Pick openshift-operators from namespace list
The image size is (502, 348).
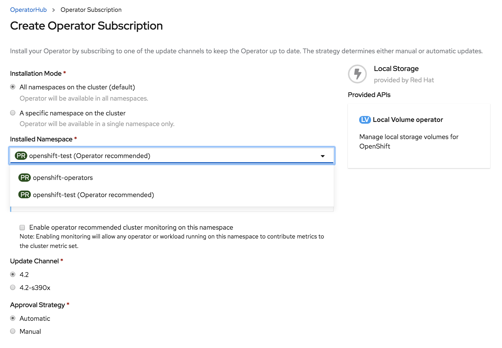click(x=172, y=178)
